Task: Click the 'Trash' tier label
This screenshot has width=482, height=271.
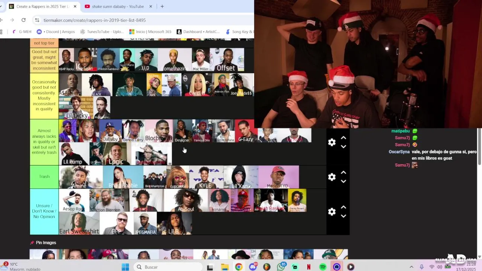Action: pos(44,177)
